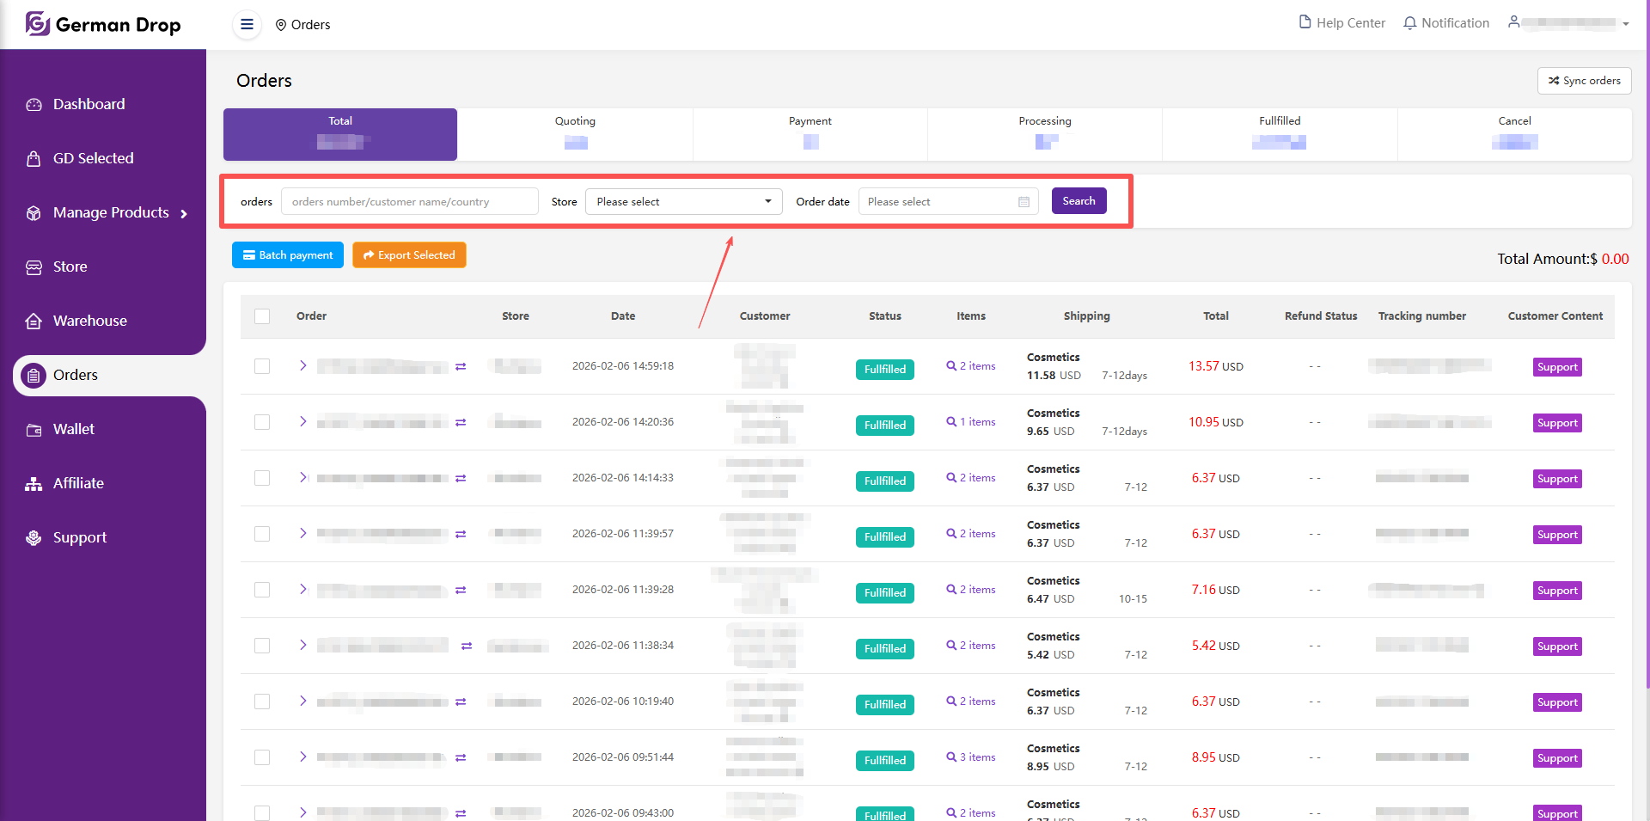
Task: Click the Notification bell icon
Action: pos(1409,23)
